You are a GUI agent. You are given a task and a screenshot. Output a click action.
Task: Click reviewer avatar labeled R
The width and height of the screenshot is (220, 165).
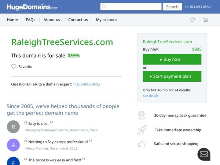pyautogui.click(x=13, y=127)
